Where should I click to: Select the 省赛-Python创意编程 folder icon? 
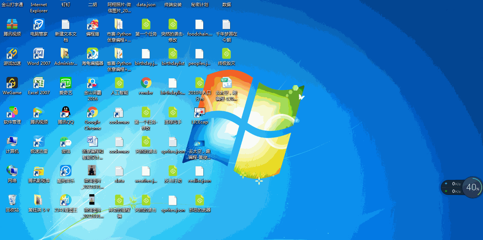coord(119,54)
